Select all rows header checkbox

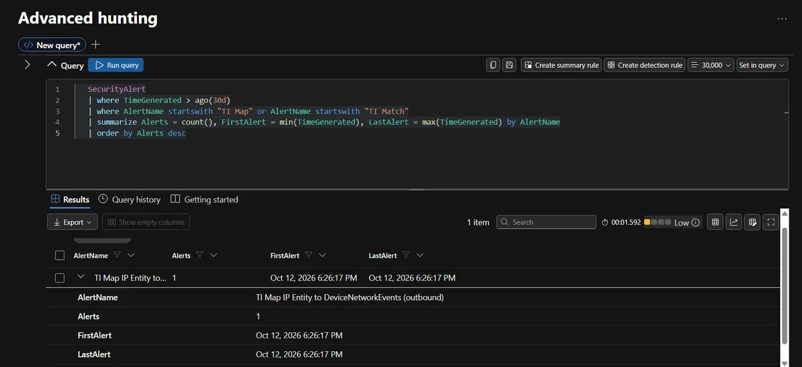(x=59, y=255)
